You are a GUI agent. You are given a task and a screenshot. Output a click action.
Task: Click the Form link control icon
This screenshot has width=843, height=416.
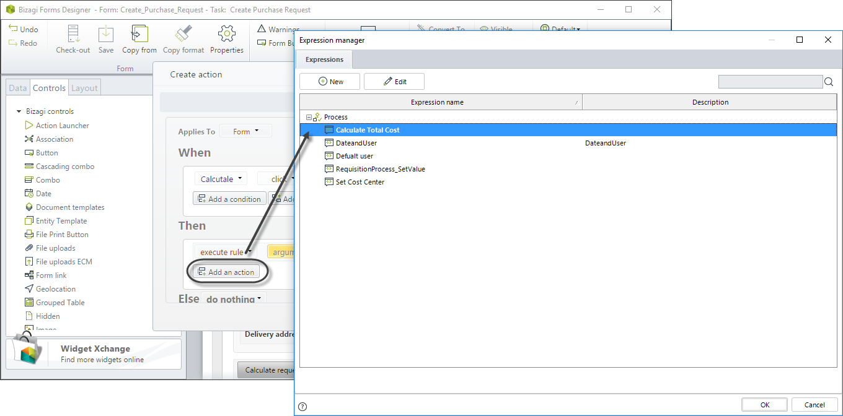[29, 275]
